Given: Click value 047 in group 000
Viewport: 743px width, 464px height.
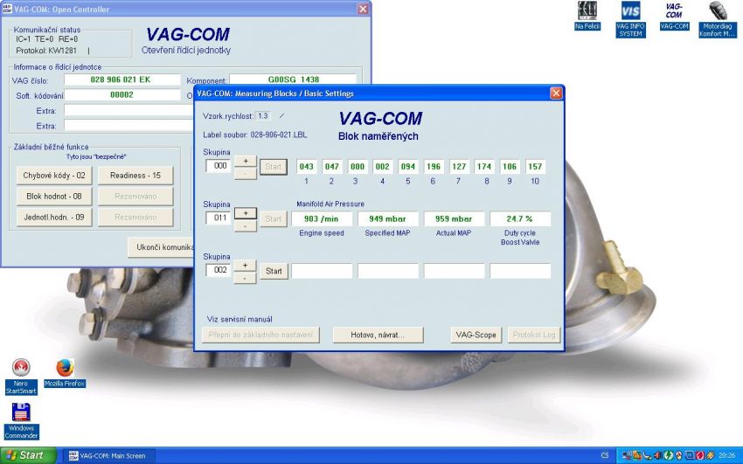Looking at the screenshot, I should click(331, 167).
